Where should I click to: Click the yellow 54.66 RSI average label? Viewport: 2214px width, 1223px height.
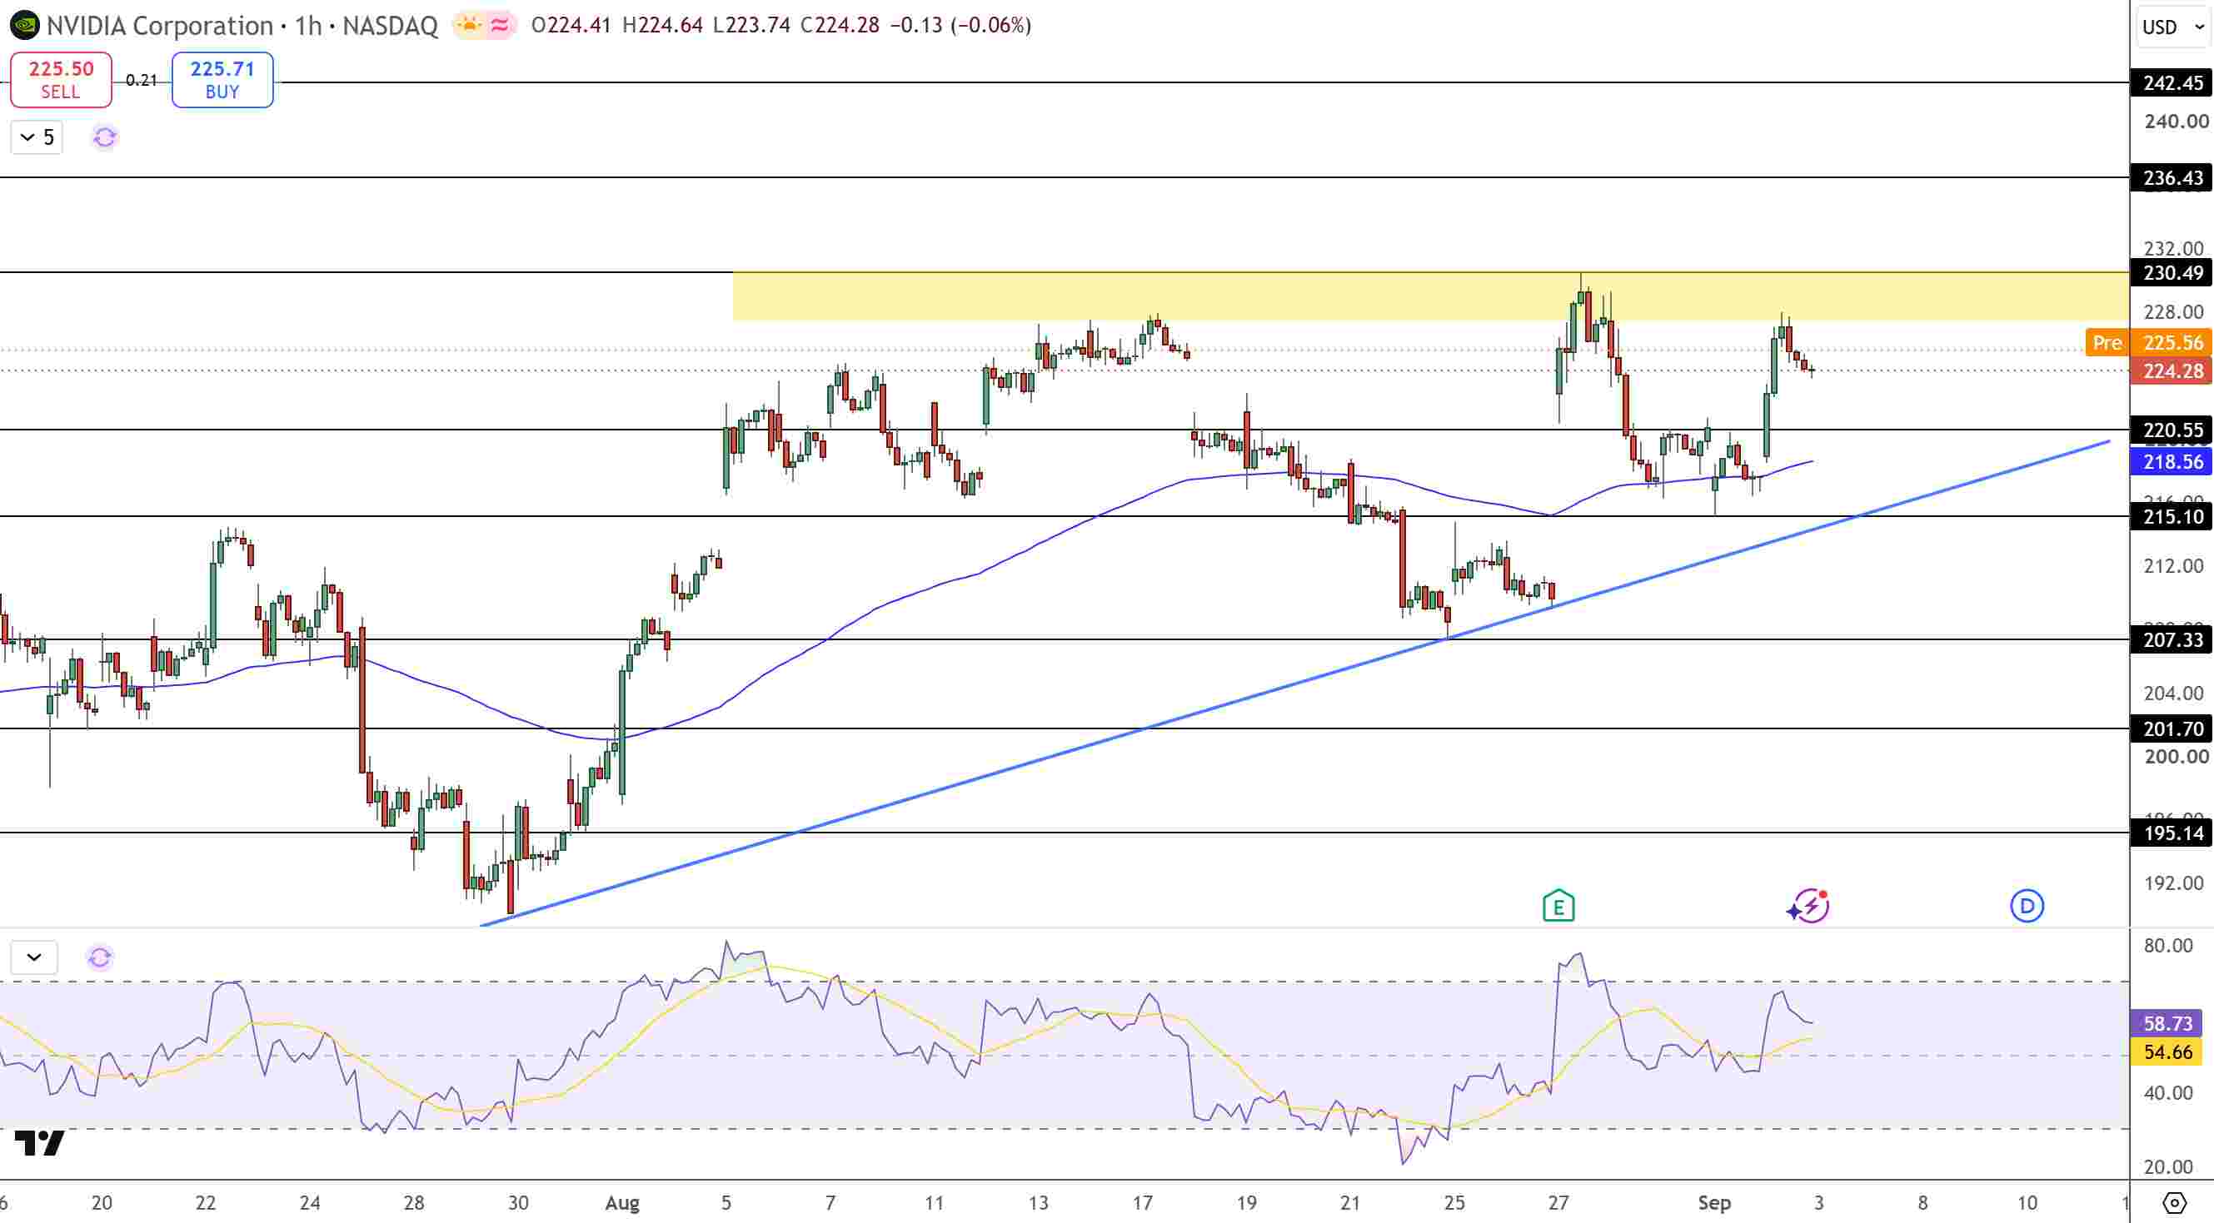[2167, 1052]
